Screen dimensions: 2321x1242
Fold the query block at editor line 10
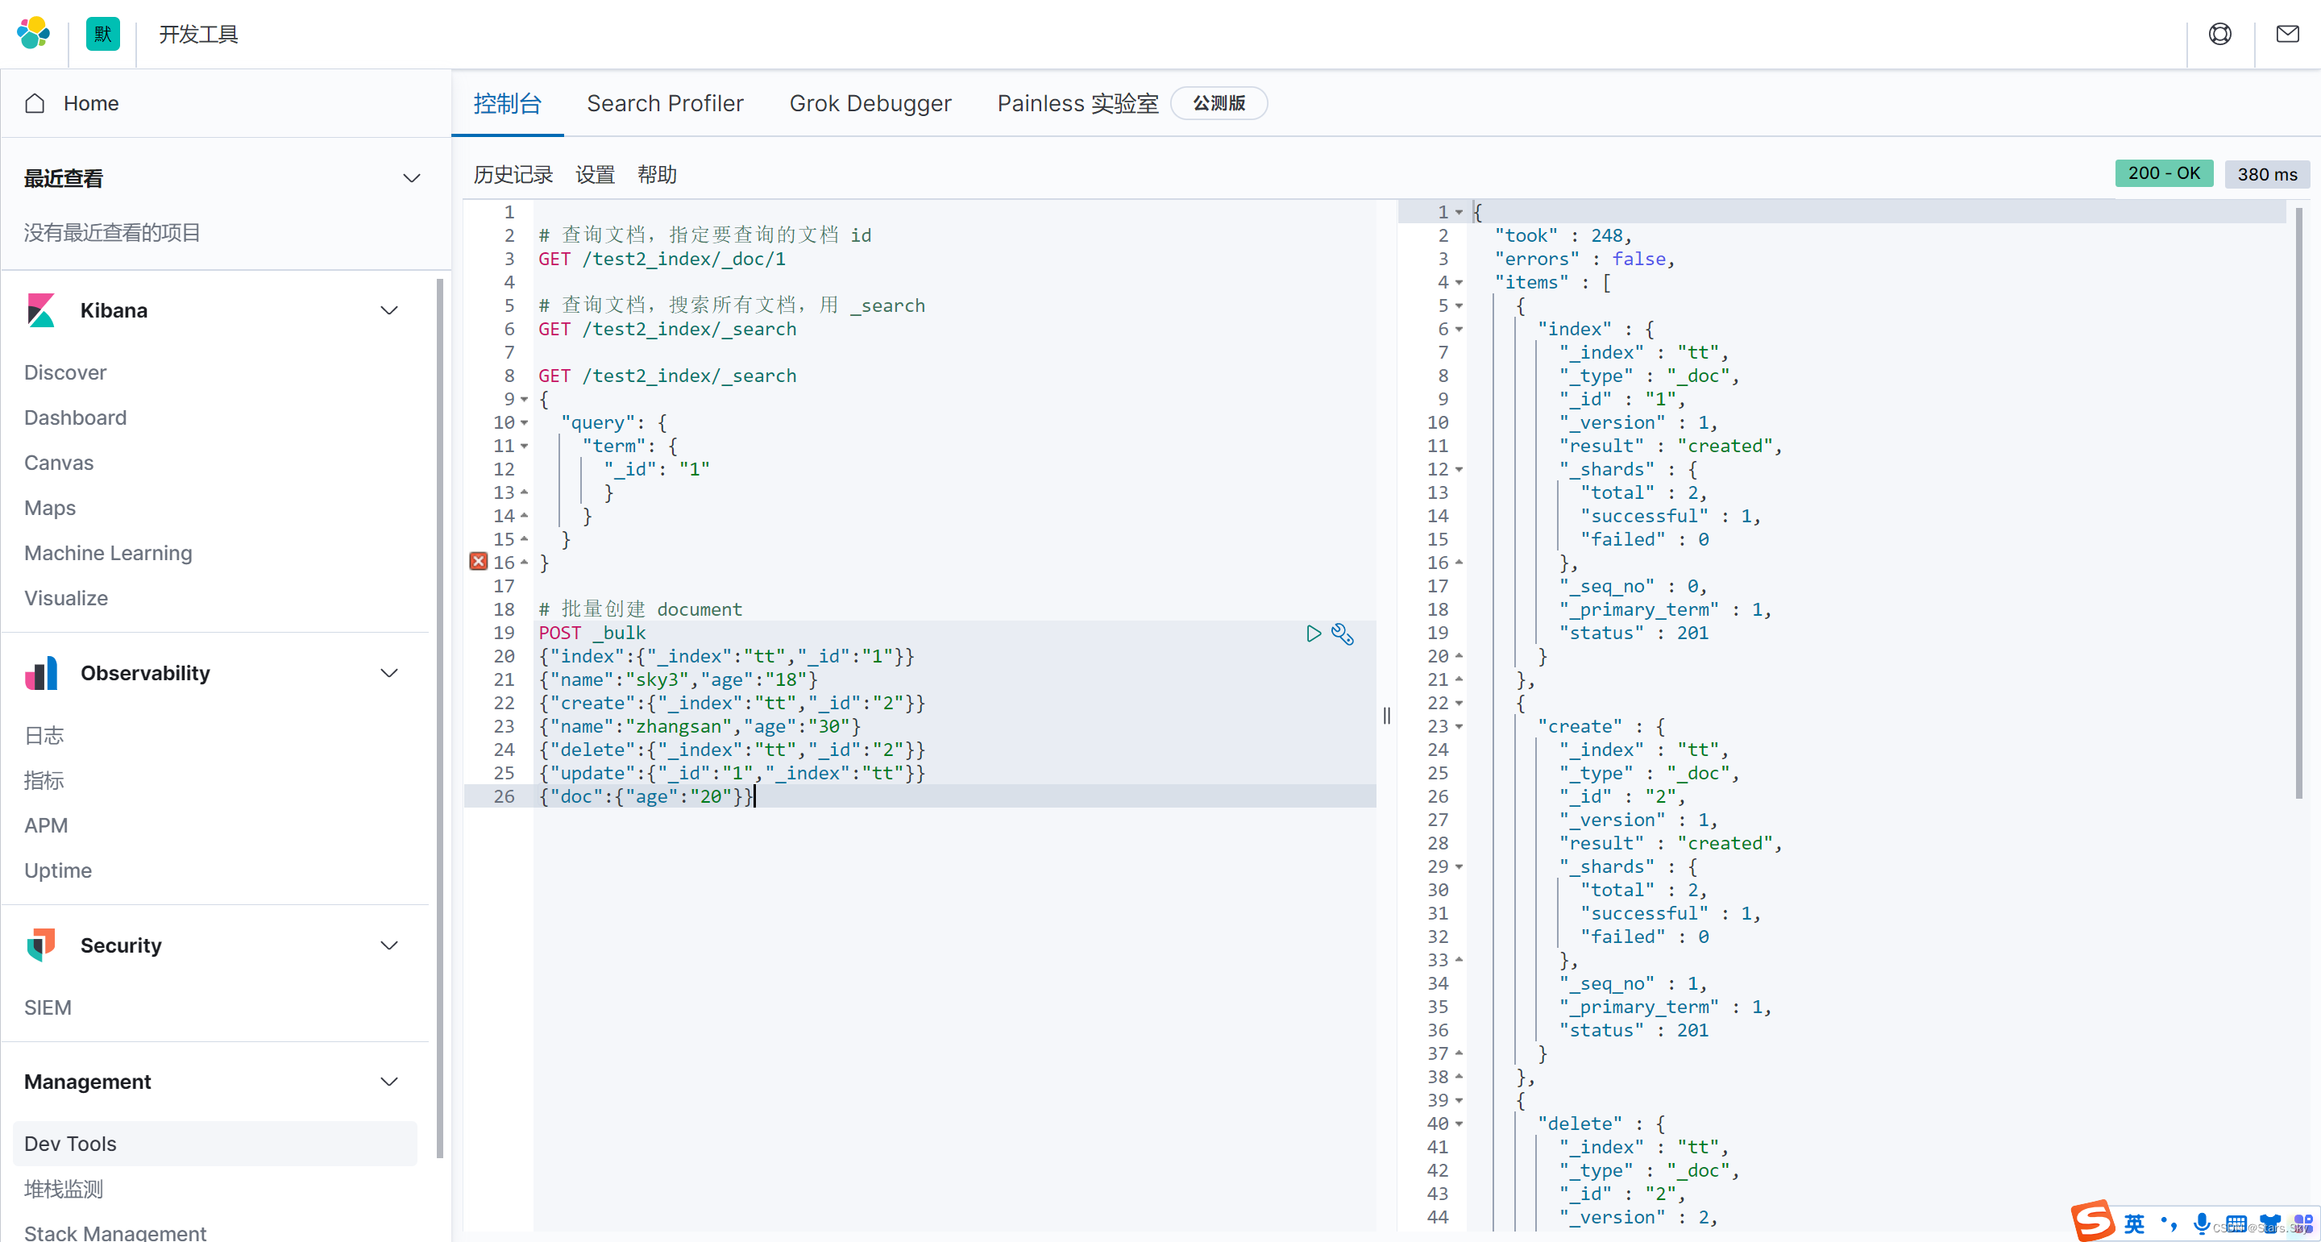pyautogui.click(x=525, y=422)
